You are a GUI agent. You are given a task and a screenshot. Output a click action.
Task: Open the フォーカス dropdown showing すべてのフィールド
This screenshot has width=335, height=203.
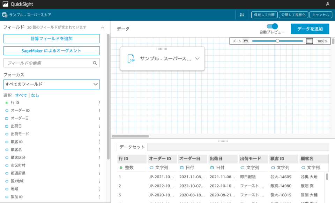[x=51, y=84]
